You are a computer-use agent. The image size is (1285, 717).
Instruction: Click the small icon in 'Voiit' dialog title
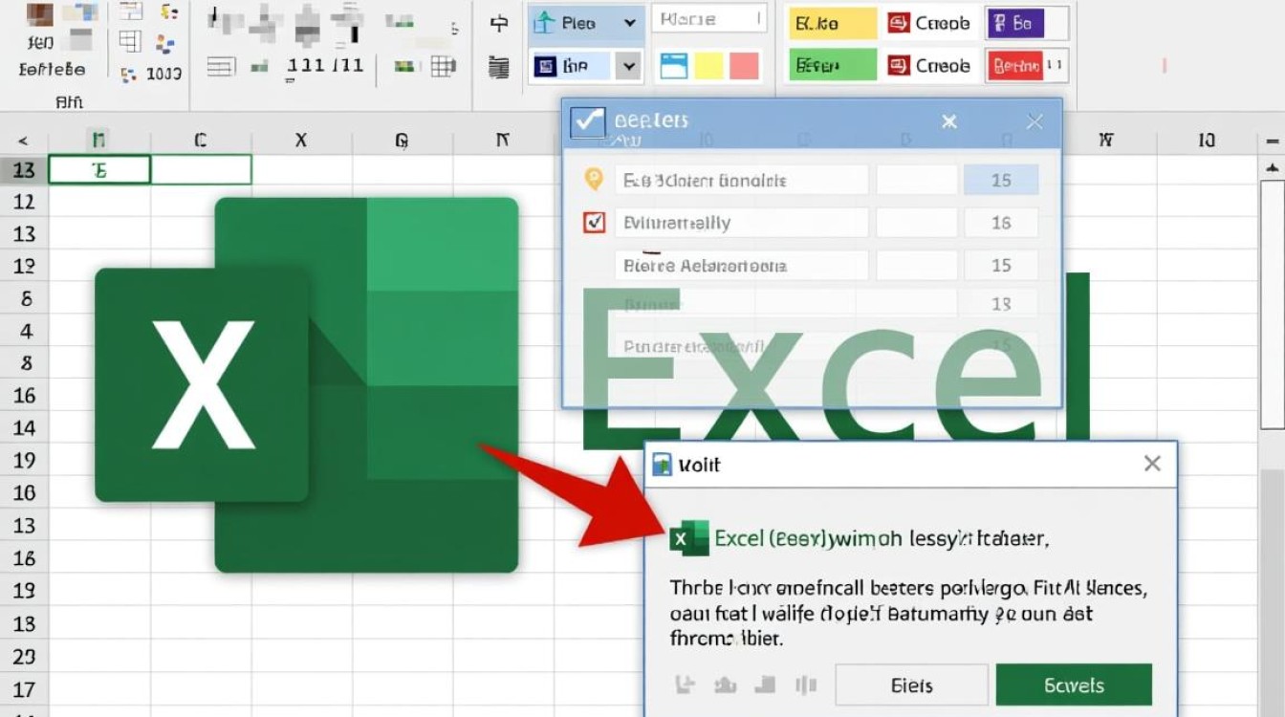pos(662,465)
